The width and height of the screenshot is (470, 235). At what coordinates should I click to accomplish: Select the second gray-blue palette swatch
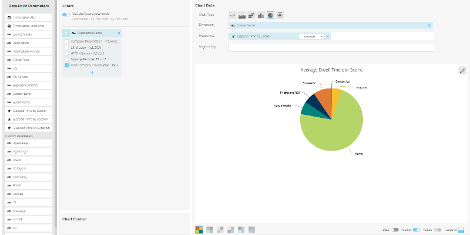click(x=210, y=230)
